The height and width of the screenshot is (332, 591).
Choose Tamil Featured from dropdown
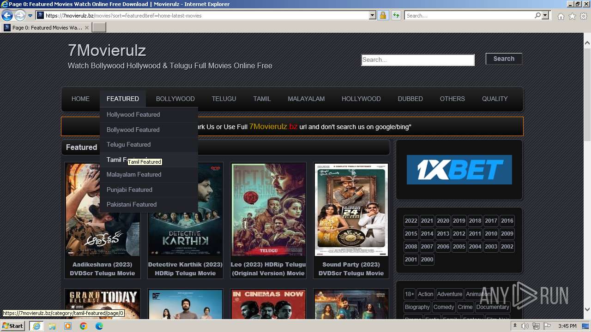pyautogui.click(x=149, y=160)
